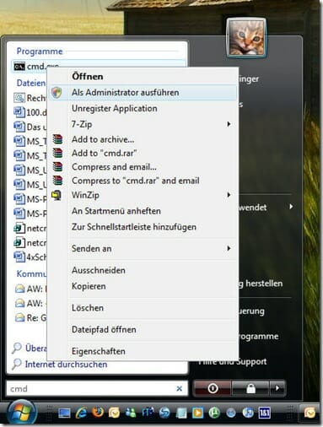Click the Programme section header
The image size is (323, 427).
click(x=40, y=51)
